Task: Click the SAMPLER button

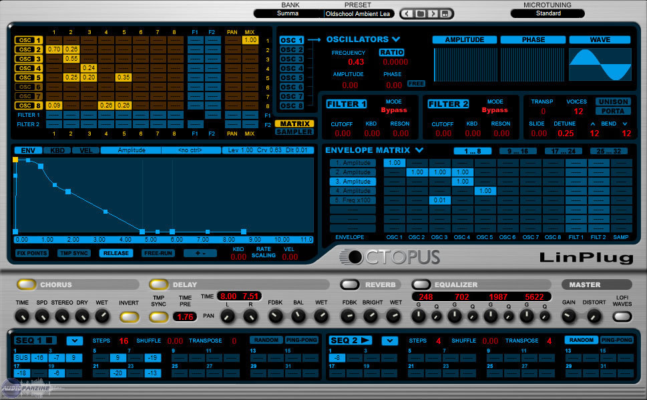Action: point(294,132)
